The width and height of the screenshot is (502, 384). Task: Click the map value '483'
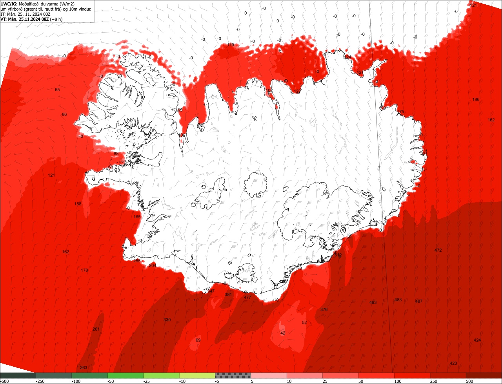coord(398,300)
